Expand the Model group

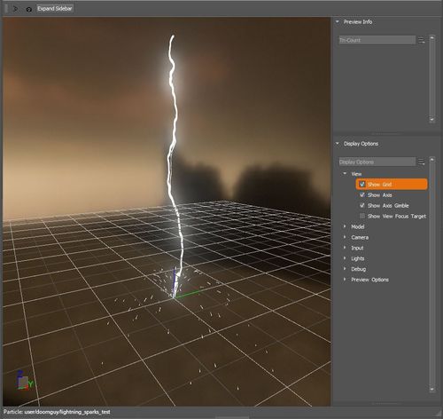click(345, 226)
